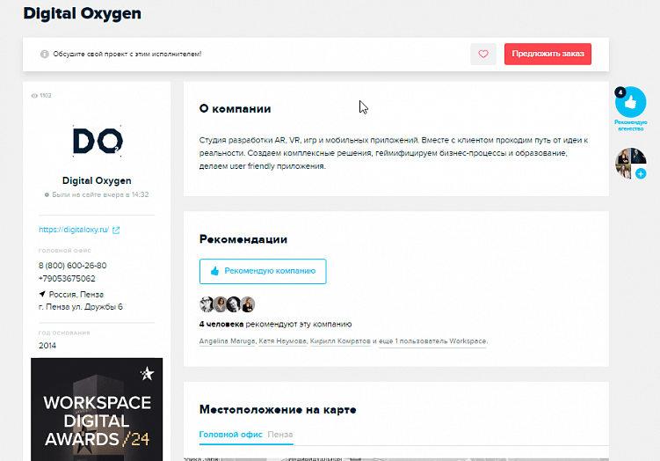Click the floating blue thumbs-up recommend icon
Viewport: 660px width, 461px height.
[x=630, y=102]
